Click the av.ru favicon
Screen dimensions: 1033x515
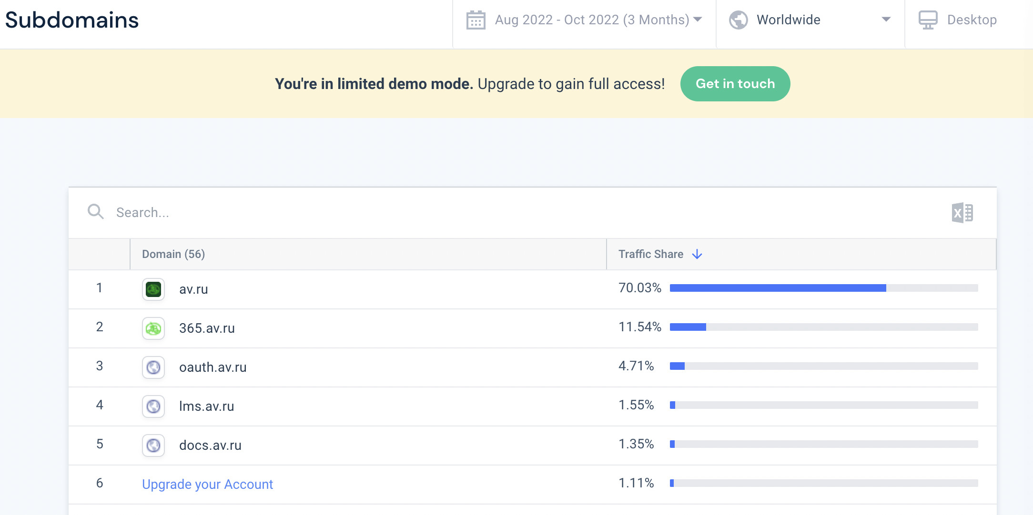tap(153, 289)
